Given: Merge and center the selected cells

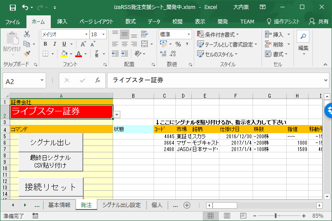Looking at the screenshot, I should (x=144, y=44).
